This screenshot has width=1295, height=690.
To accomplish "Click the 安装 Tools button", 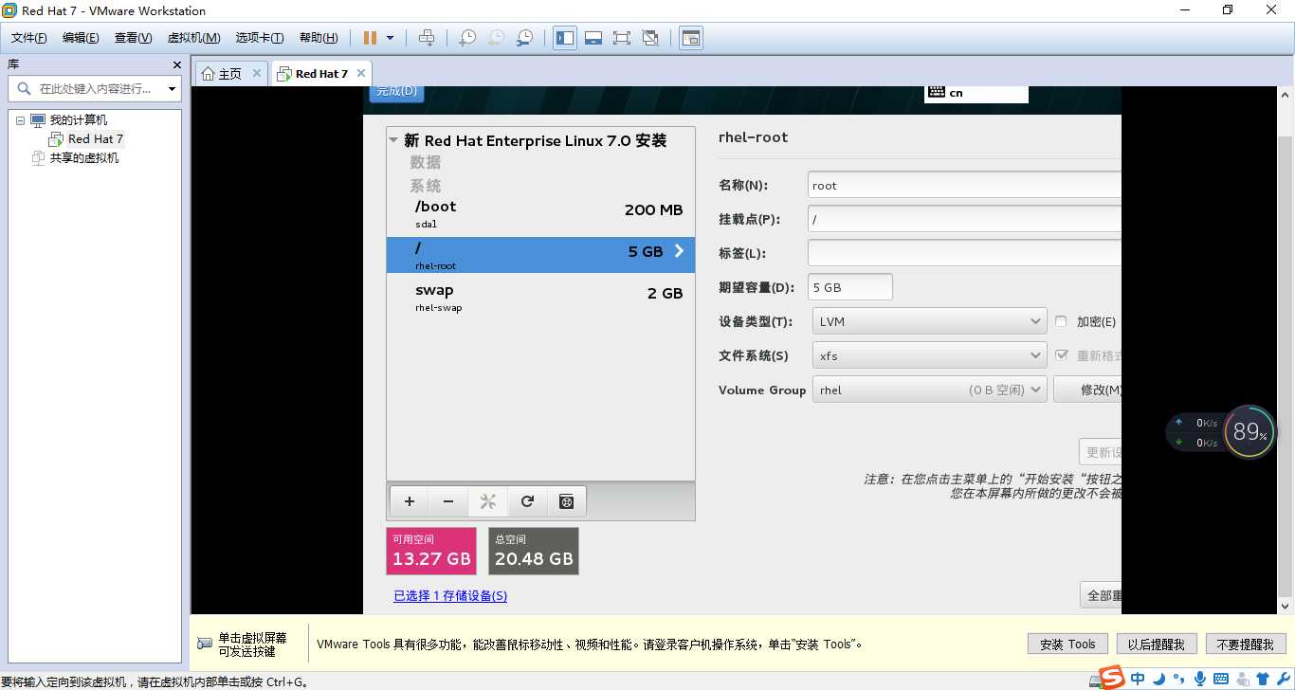I will click(1067, 645).
